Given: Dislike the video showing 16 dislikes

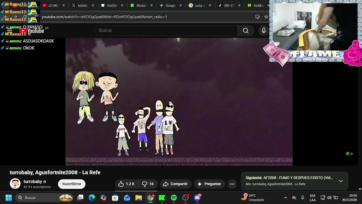Looking at the screenshot, I should click(148, 184).
